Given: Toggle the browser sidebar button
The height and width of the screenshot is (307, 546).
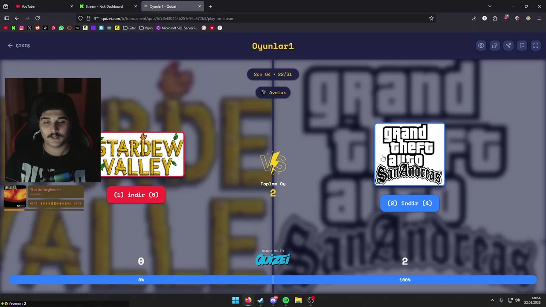Looking at the screenshot, I should (x=7, y=18).
